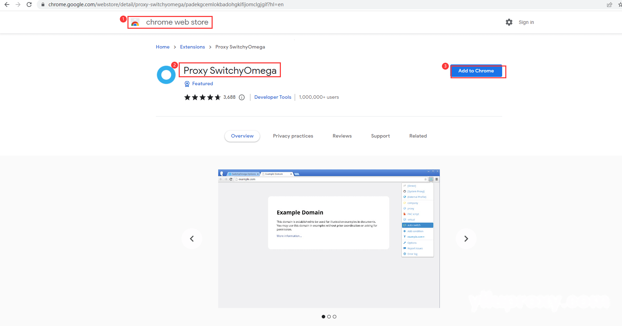Click the 1,000,000+ users text
The width and height of the screenshot is (622, 326).
pyautogui.click(x=319, y=97)
